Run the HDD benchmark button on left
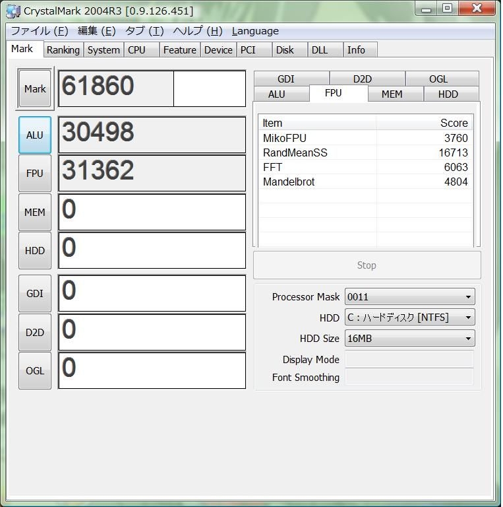Screen dimensions: 503x507 coord(35,251)
